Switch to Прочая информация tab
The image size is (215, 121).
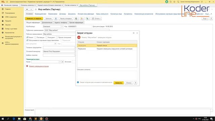[76, 23]
